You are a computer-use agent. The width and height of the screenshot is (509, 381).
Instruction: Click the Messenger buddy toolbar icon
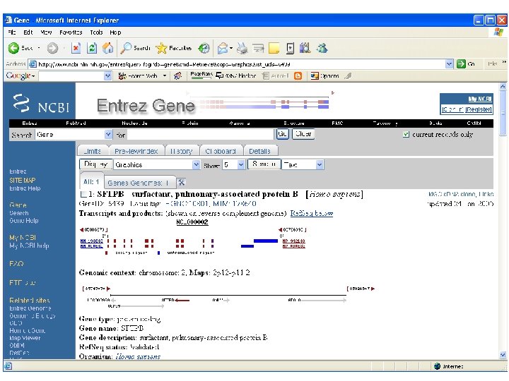pyautogui.click(x=322, y=48)
